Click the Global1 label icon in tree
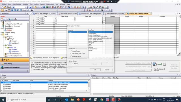Image resolution: width=181 pixels, height=102 pixels. (5, 30)
